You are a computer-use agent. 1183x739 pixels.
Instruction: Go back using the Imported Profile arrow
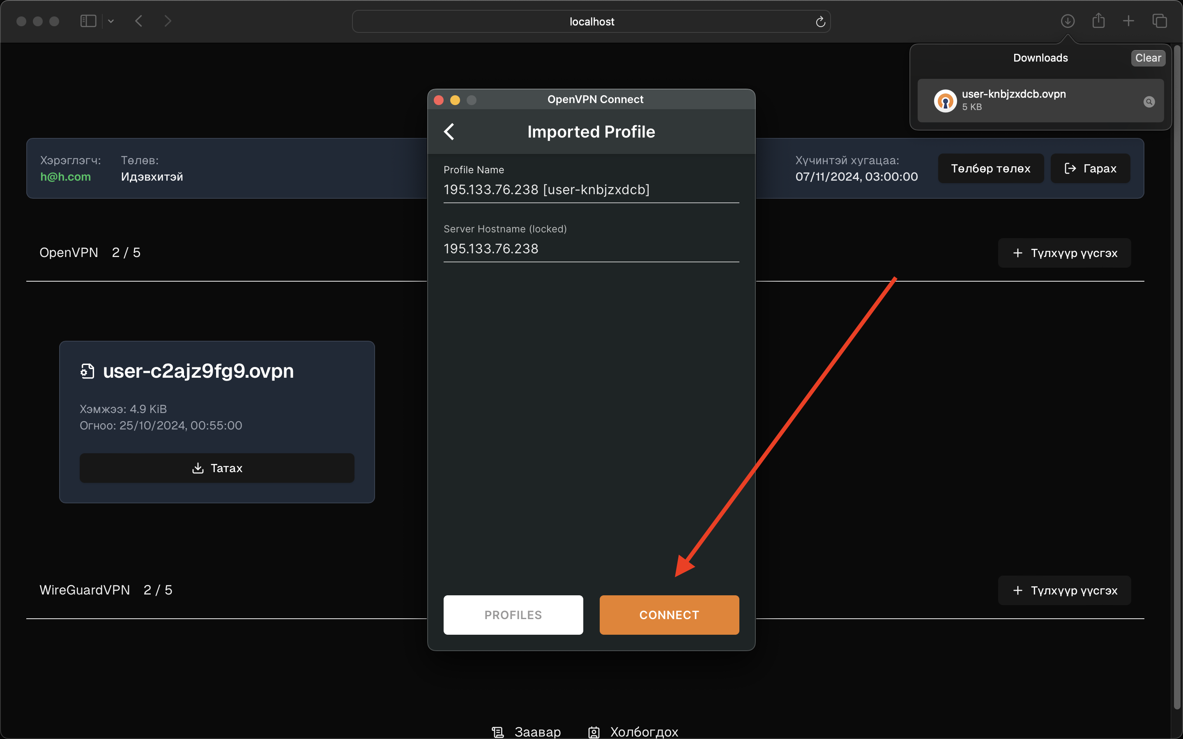(x=449, y=131)
